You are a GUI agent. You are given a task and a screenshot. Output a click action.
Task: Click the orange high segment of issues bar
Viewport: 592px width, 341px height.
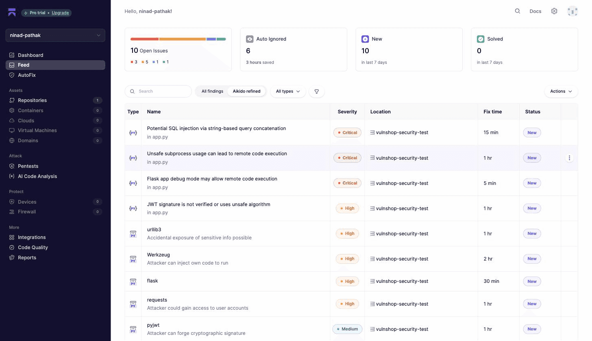[183, 39]
